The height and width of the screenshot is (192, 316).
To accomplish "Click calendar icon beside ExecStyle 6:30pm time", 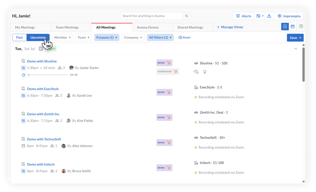I will 23,96.
